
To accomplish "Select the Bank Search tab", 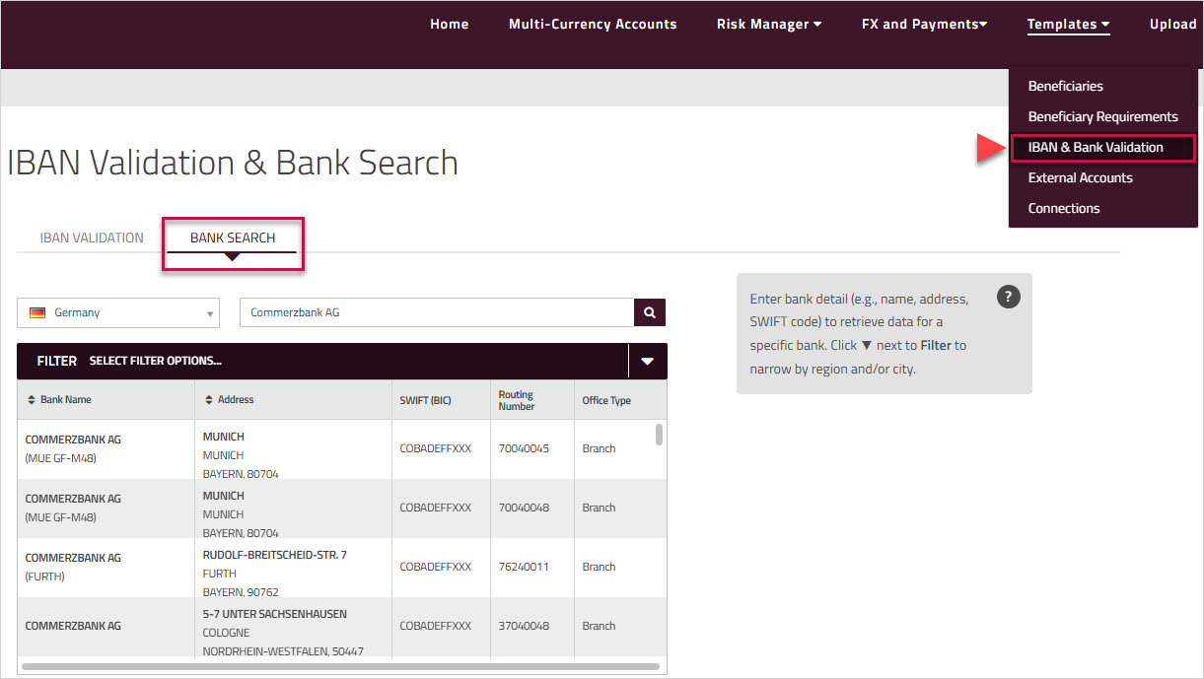I will [233, 238].
